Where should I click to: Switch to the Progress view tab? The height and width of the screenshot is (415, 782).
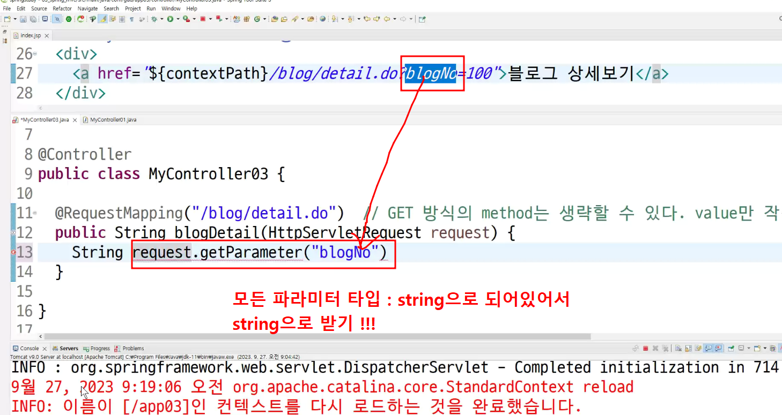[x=96, y=349]
